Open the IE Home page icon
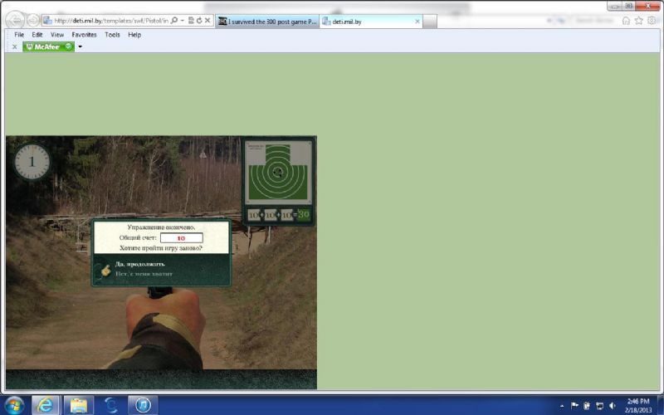 pos(626,21)
